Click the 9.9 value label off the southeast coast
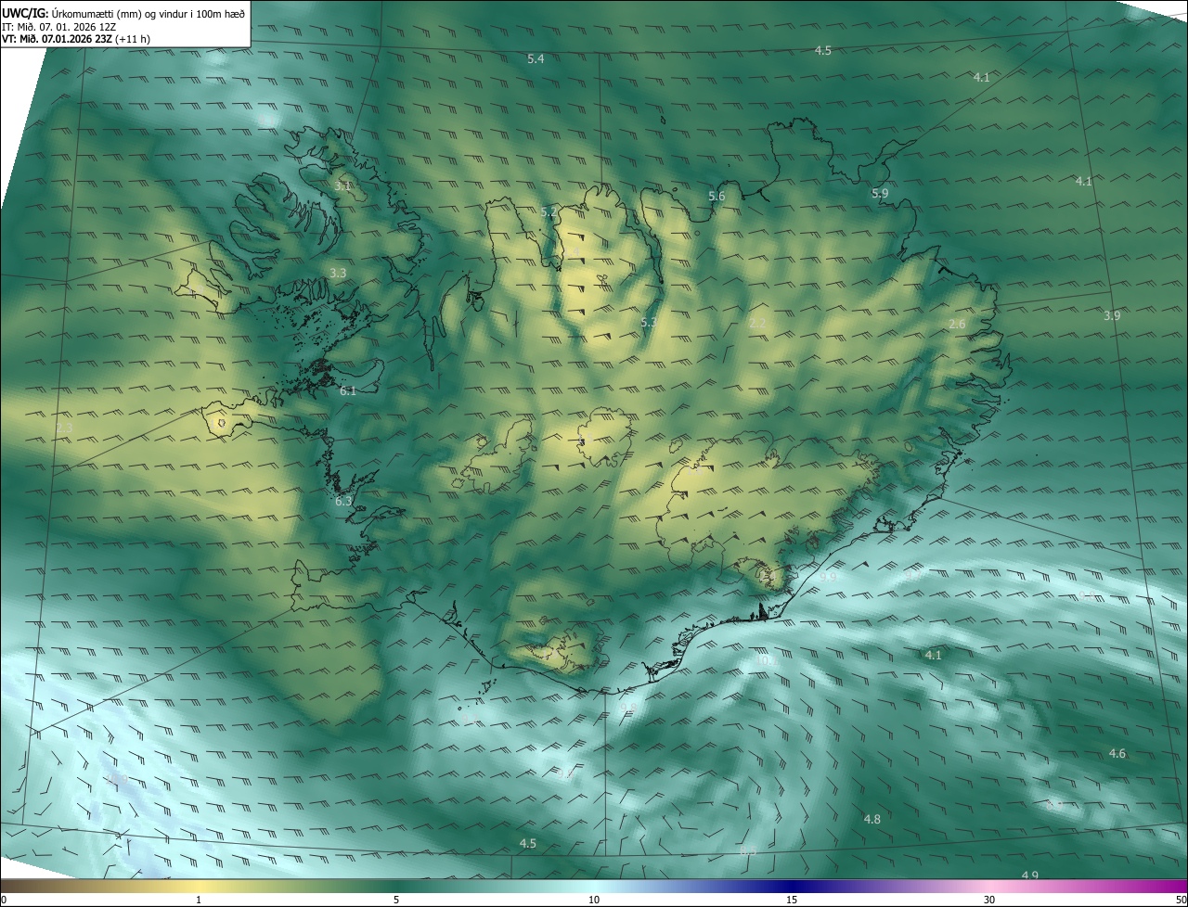 pos(828,577)
